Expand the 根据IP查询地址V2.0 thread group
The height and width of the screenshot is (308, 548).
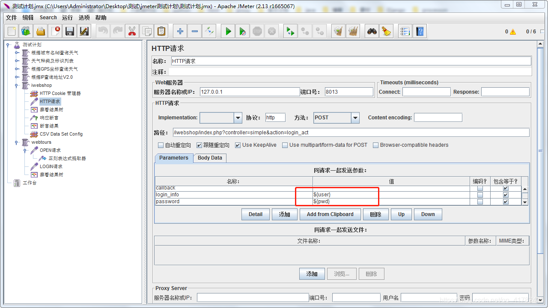tap(16, 77)
